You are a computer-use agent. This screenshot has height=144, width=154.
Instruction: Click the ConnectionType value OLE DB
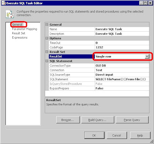pos(122,66)
